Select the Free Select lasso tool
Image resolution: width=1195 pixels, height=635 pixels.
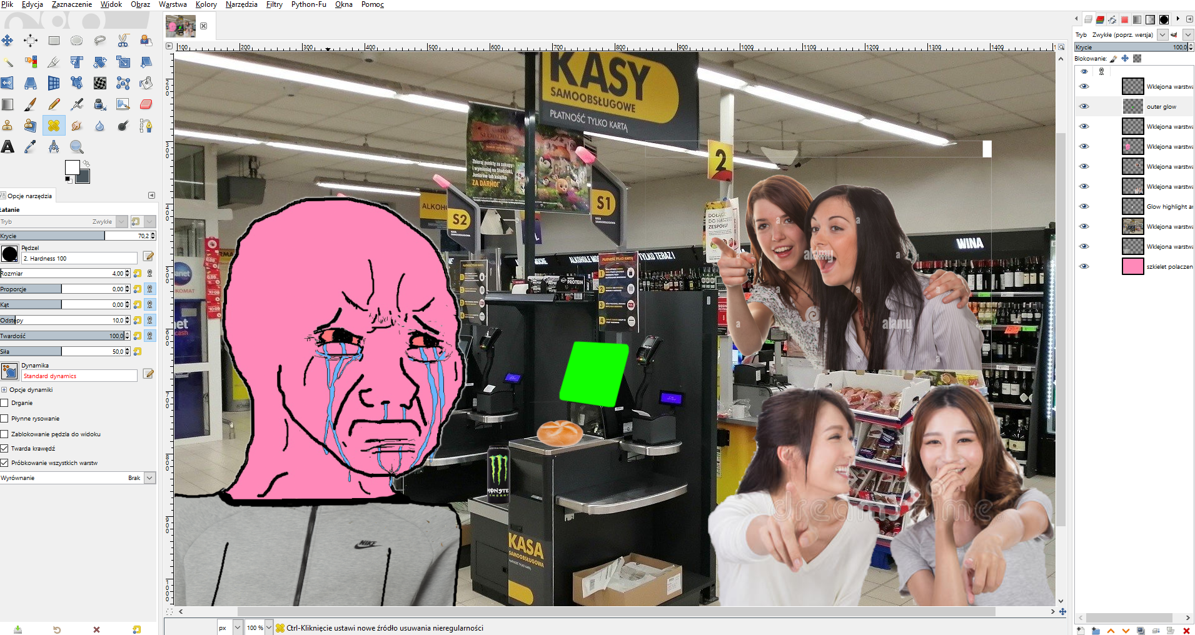100,41
